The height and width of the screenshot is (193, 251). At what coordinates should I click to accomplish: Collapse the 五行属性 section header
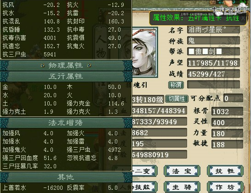pyautogui.click(x=66, y=77)
